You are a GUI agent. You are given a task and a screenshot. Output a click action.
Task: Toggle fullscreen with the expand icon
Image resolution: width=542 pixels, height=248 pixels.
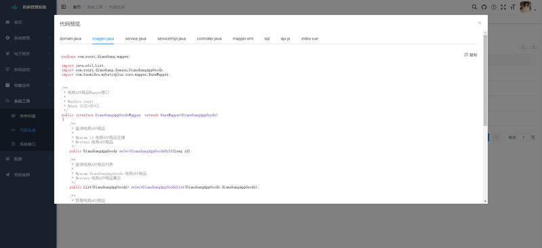[503, 7]
